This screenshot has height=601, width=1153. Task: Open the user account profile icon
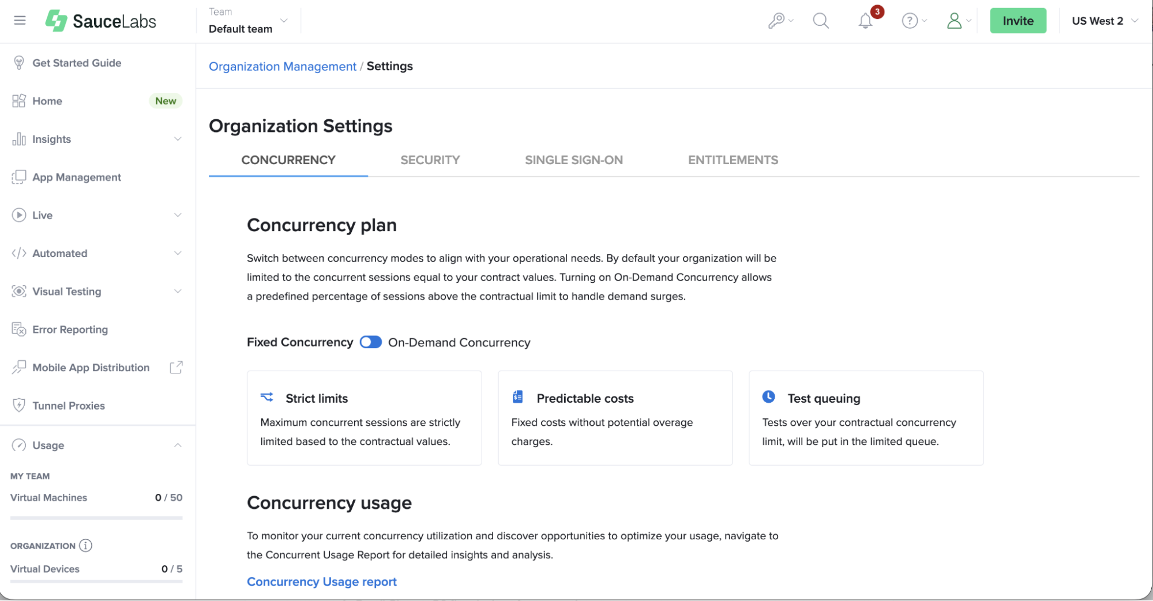click(x=955, y=21)
